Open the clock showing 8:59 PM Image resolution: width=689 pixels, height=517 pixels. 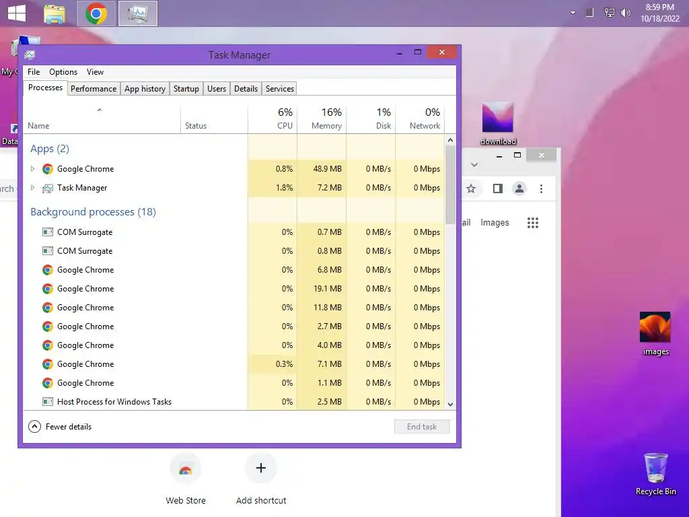pyautogui.click(x=659, y=13)
